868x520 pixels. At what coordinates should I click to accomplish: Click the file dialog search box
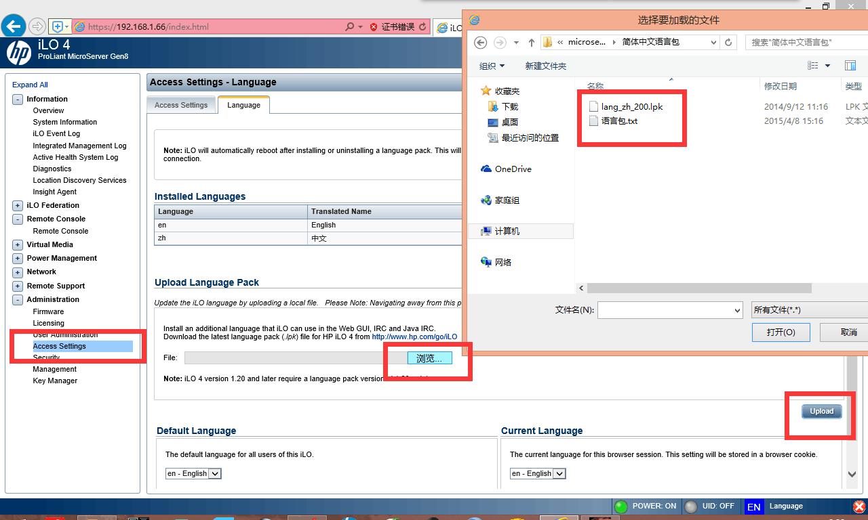pyautogui.click(x=806, y=42)
